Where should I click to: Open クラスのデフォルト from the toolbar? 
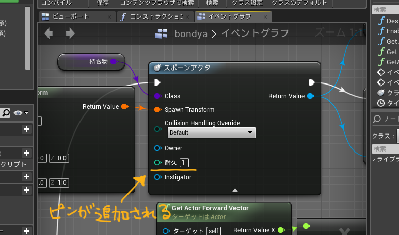point(299,3)
